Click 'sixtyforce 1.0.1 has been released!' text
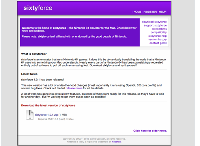200x146 pixels. [x=43, y=80]
